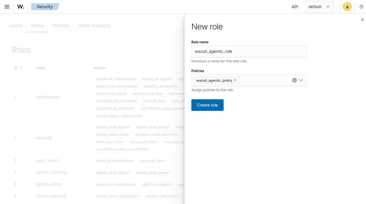Click the API label in header
The height and width of the screenshot is (204, 366).
[x=295, y=7]
